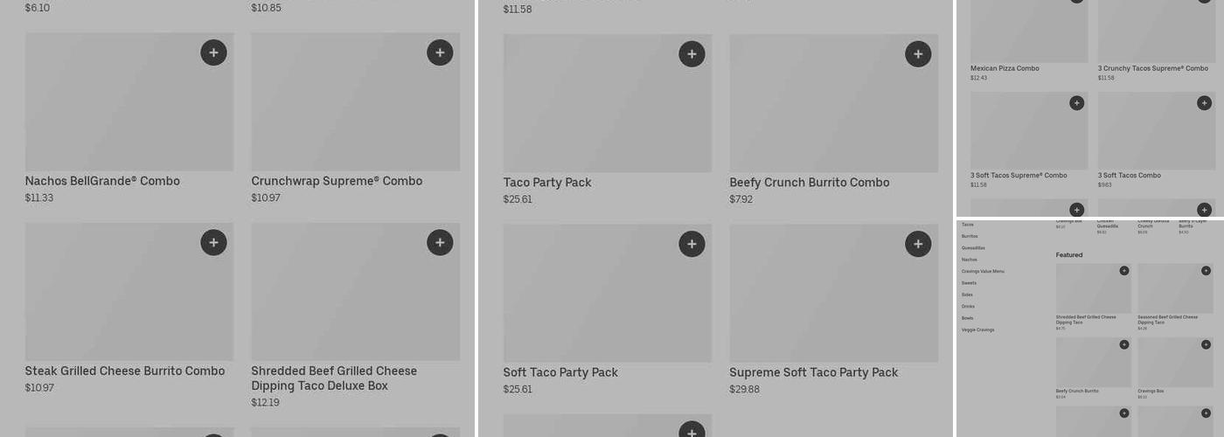Add Crunchwrap Supreme Combo to cart
The height and width of the screenshot is (437, 1224).
pos(440,53)
